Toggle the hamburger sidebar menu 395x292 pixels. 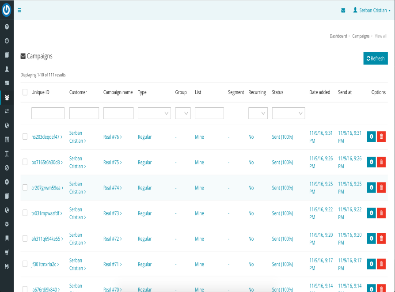pyautogui.click(x=19, y=10)
